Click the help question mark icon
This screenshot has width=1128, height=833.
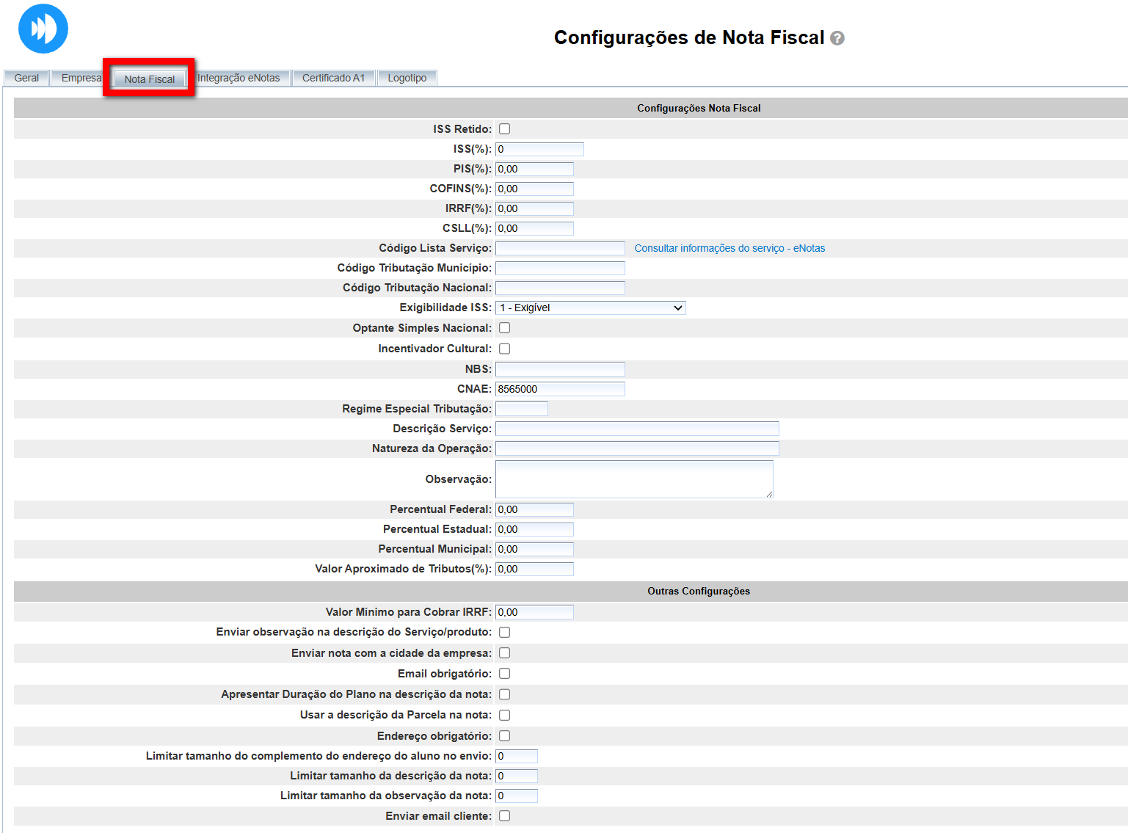tap(837, 38)
